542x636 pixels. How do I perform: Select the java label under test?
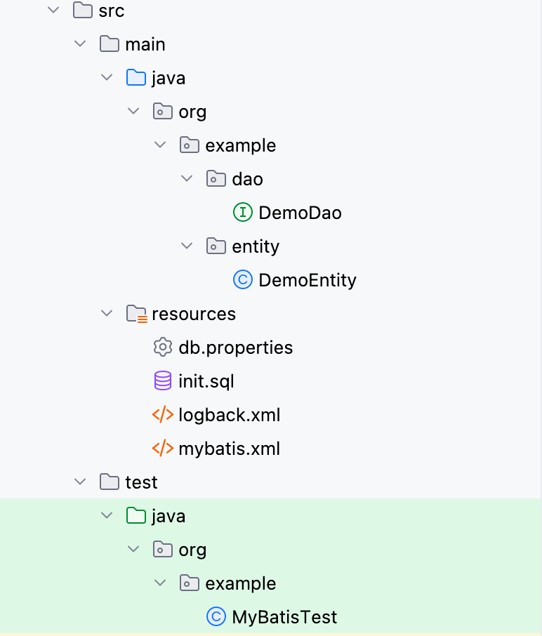point(168,516)
